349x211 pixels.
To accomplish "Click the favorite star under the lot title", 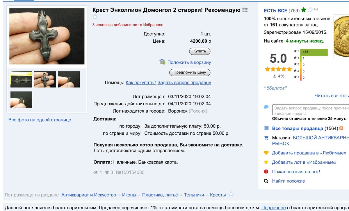I will pos(95,17).
